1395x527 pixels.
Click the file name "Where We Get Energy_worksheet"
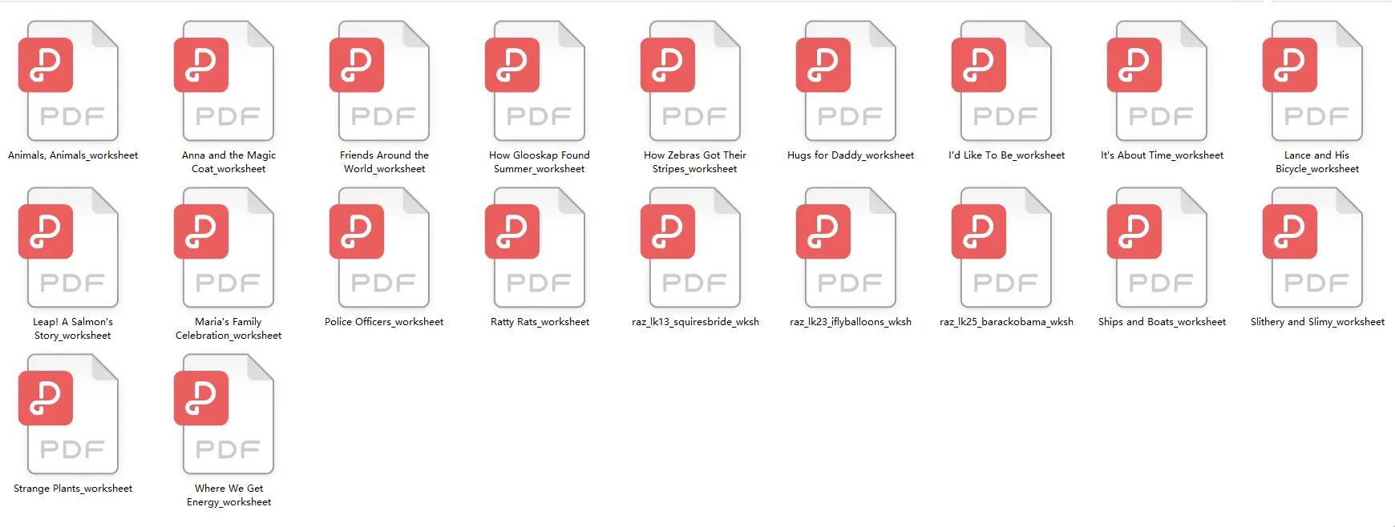(x=228, y=495)
